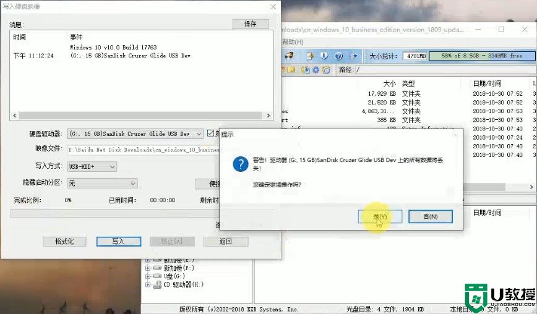Click the burn disc icon in UltraISO toolbar
The image size is (537, 314).
[x=290, y=56]
